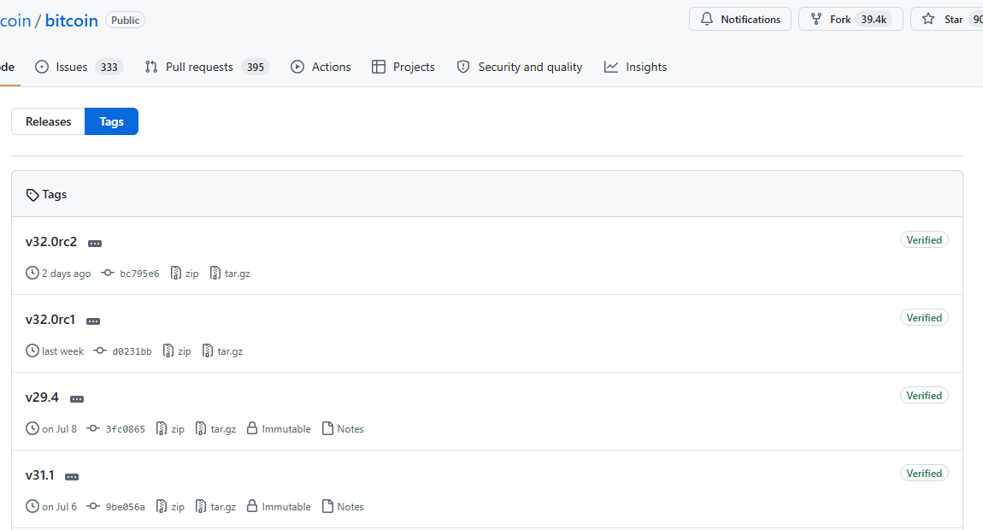Open tag v29.4
The image size is (983, 530).
(x=42, y=397)
